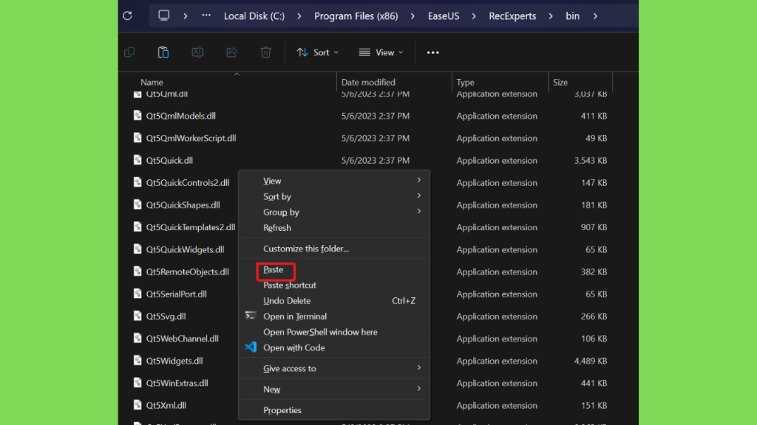Click the copy icon in toolbar
The width and height of the screenshot is (757, 425).
(x=129, y=52)
